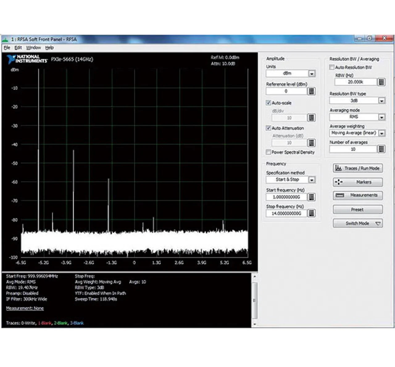
Task: Click the Number of averages field
Action: 353,149
